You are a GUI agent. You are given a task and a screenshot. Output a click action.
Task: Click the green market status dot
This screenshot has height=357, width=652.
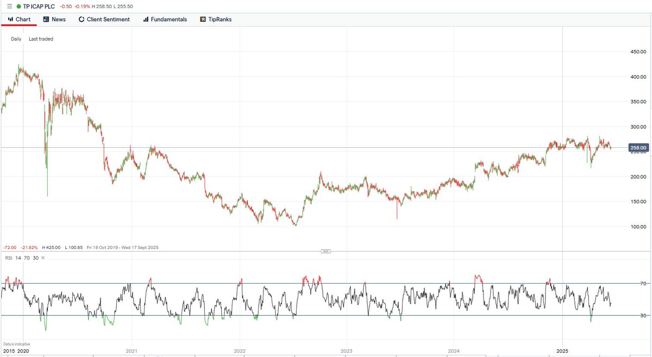pyautogui.click(x=19, y=7)
